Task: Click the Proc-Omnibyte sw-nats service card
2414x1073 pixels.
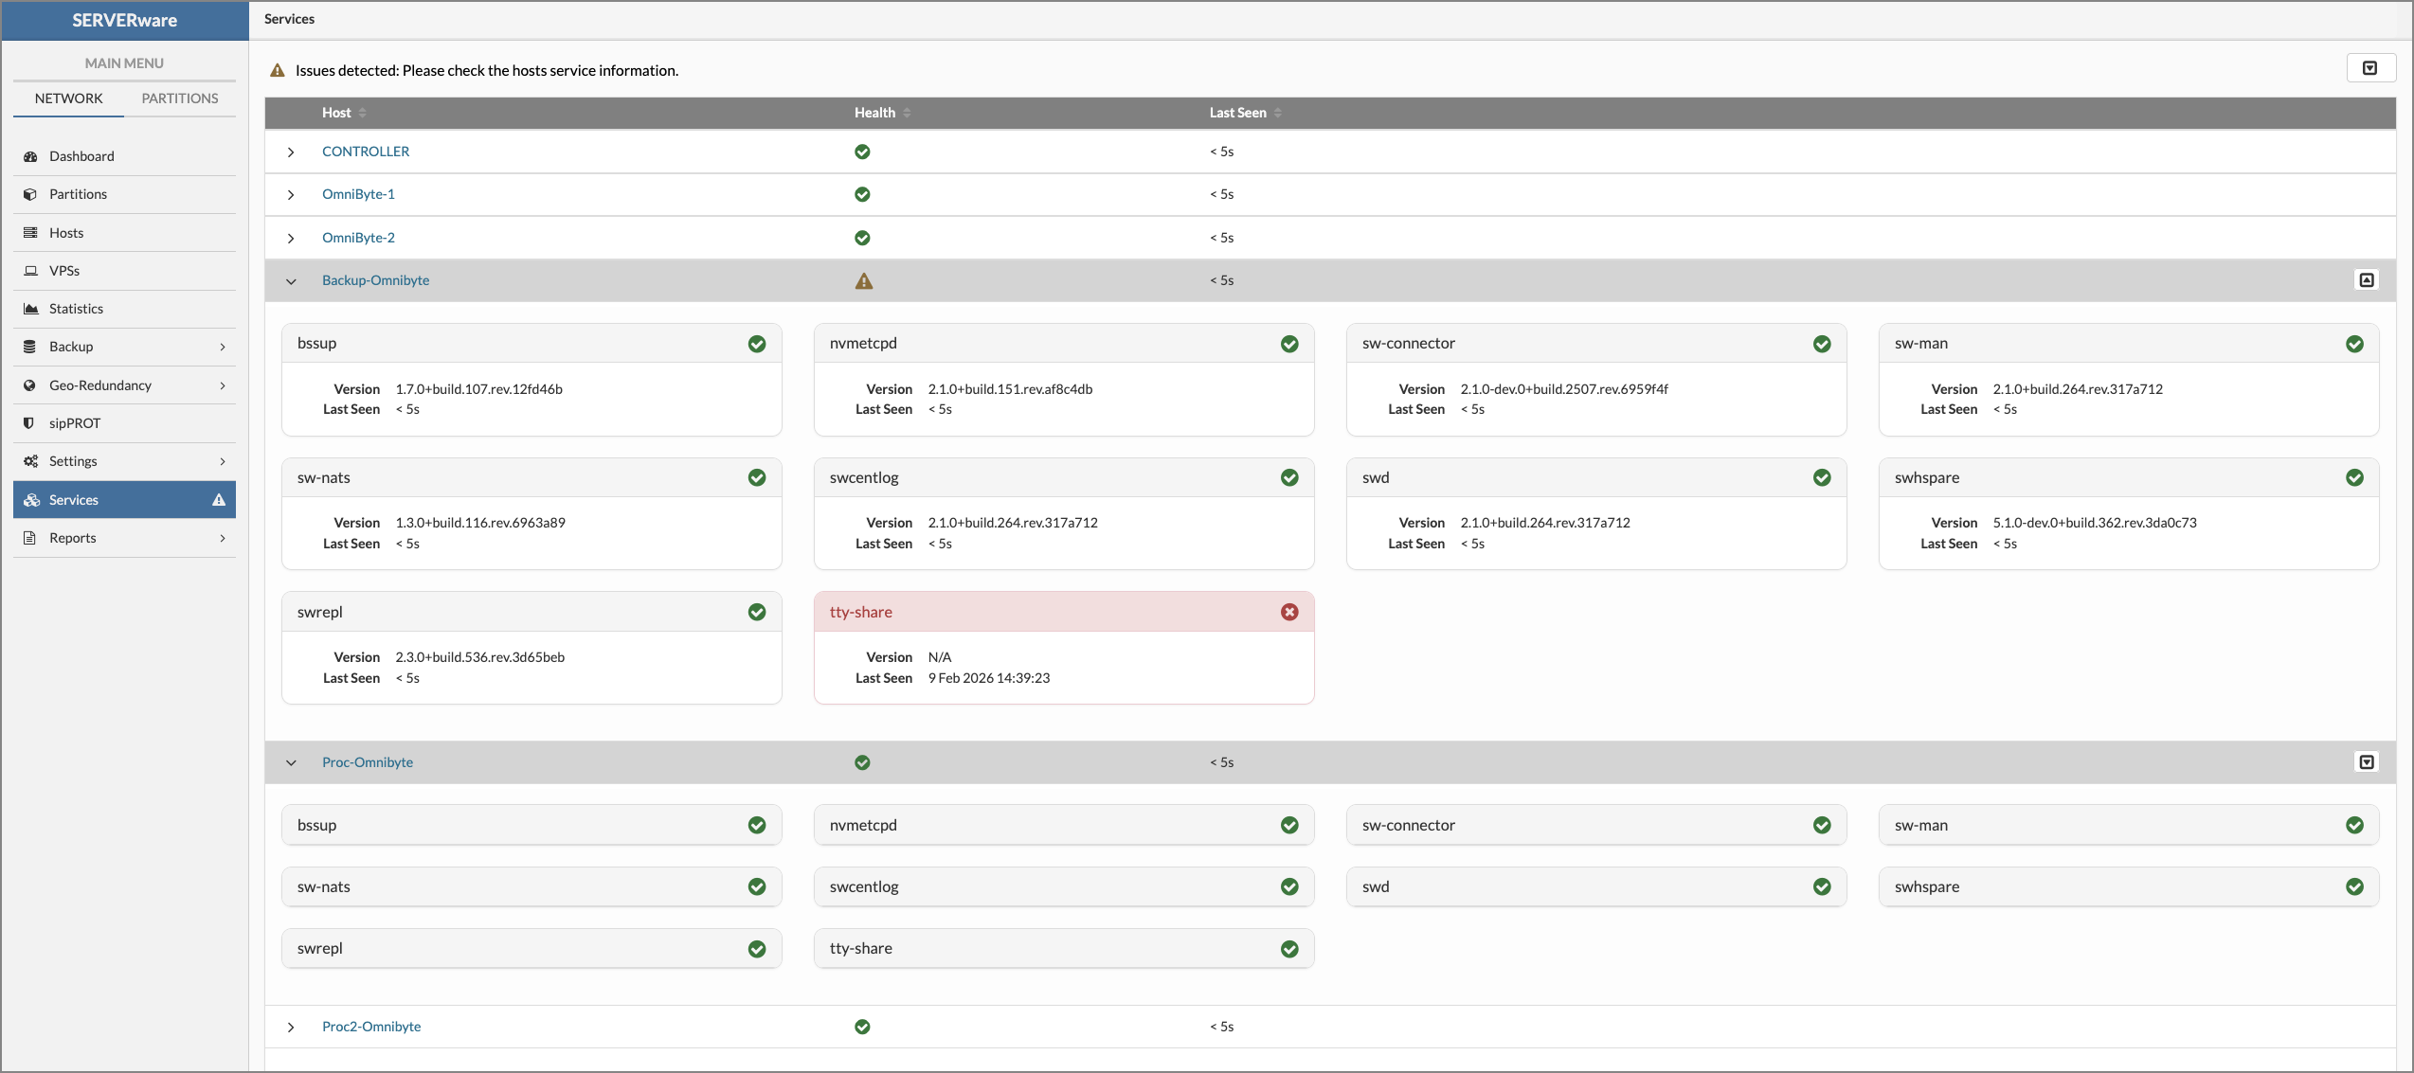Action: (531, 887)
